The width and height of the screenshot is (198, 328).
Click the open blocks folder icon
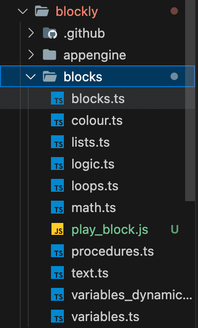coord(49,77)
